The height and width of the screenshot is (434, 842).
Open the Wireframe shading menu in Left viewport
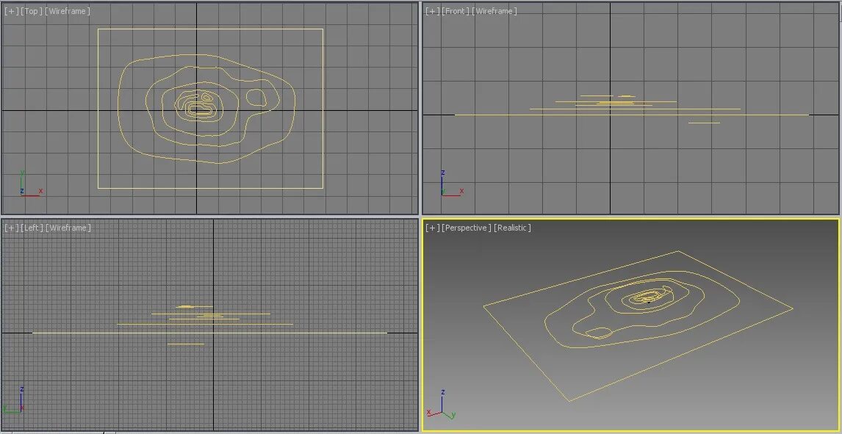(x=68, y=228)
